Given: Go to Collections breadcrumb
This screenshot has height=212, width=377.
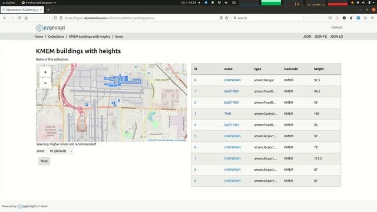Looking at the screenshot, I should [x=56, y=37].
